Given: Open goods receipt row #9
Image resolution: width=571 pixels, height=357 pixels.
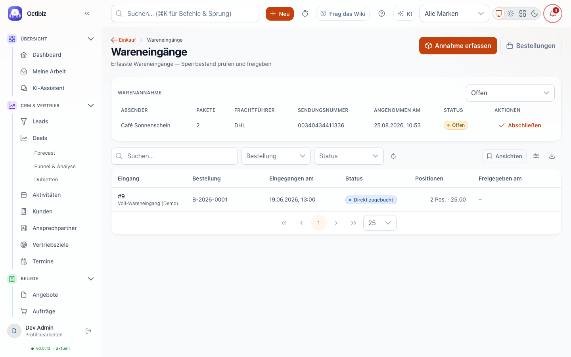Looking at the screenshot, I should tap(336, 200).
